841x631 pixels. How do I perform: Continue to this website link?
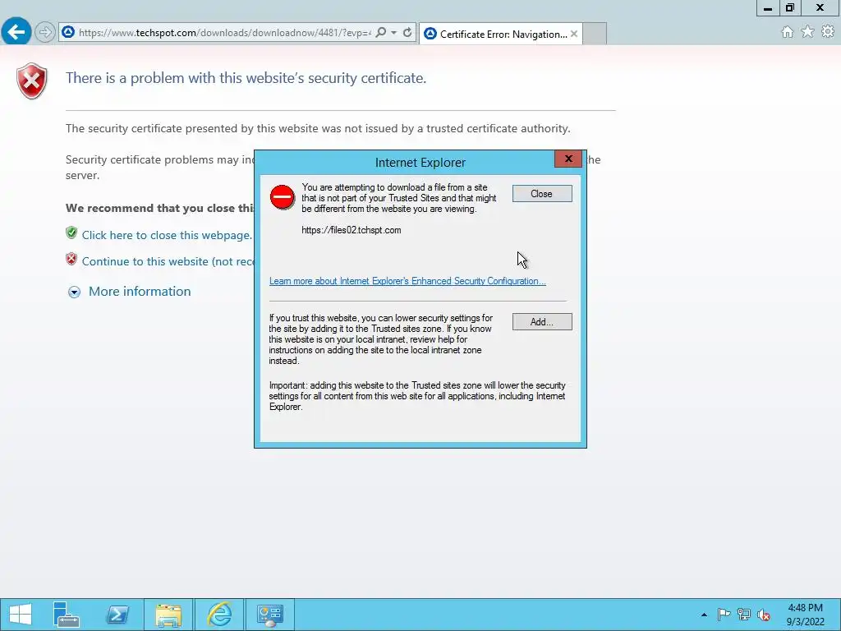point(168,261)
